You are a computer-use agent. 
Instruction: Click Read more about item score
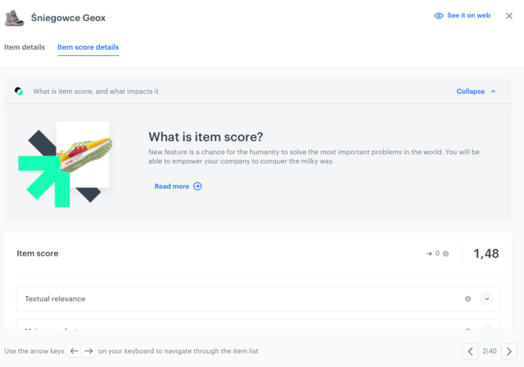pos(172,186)
